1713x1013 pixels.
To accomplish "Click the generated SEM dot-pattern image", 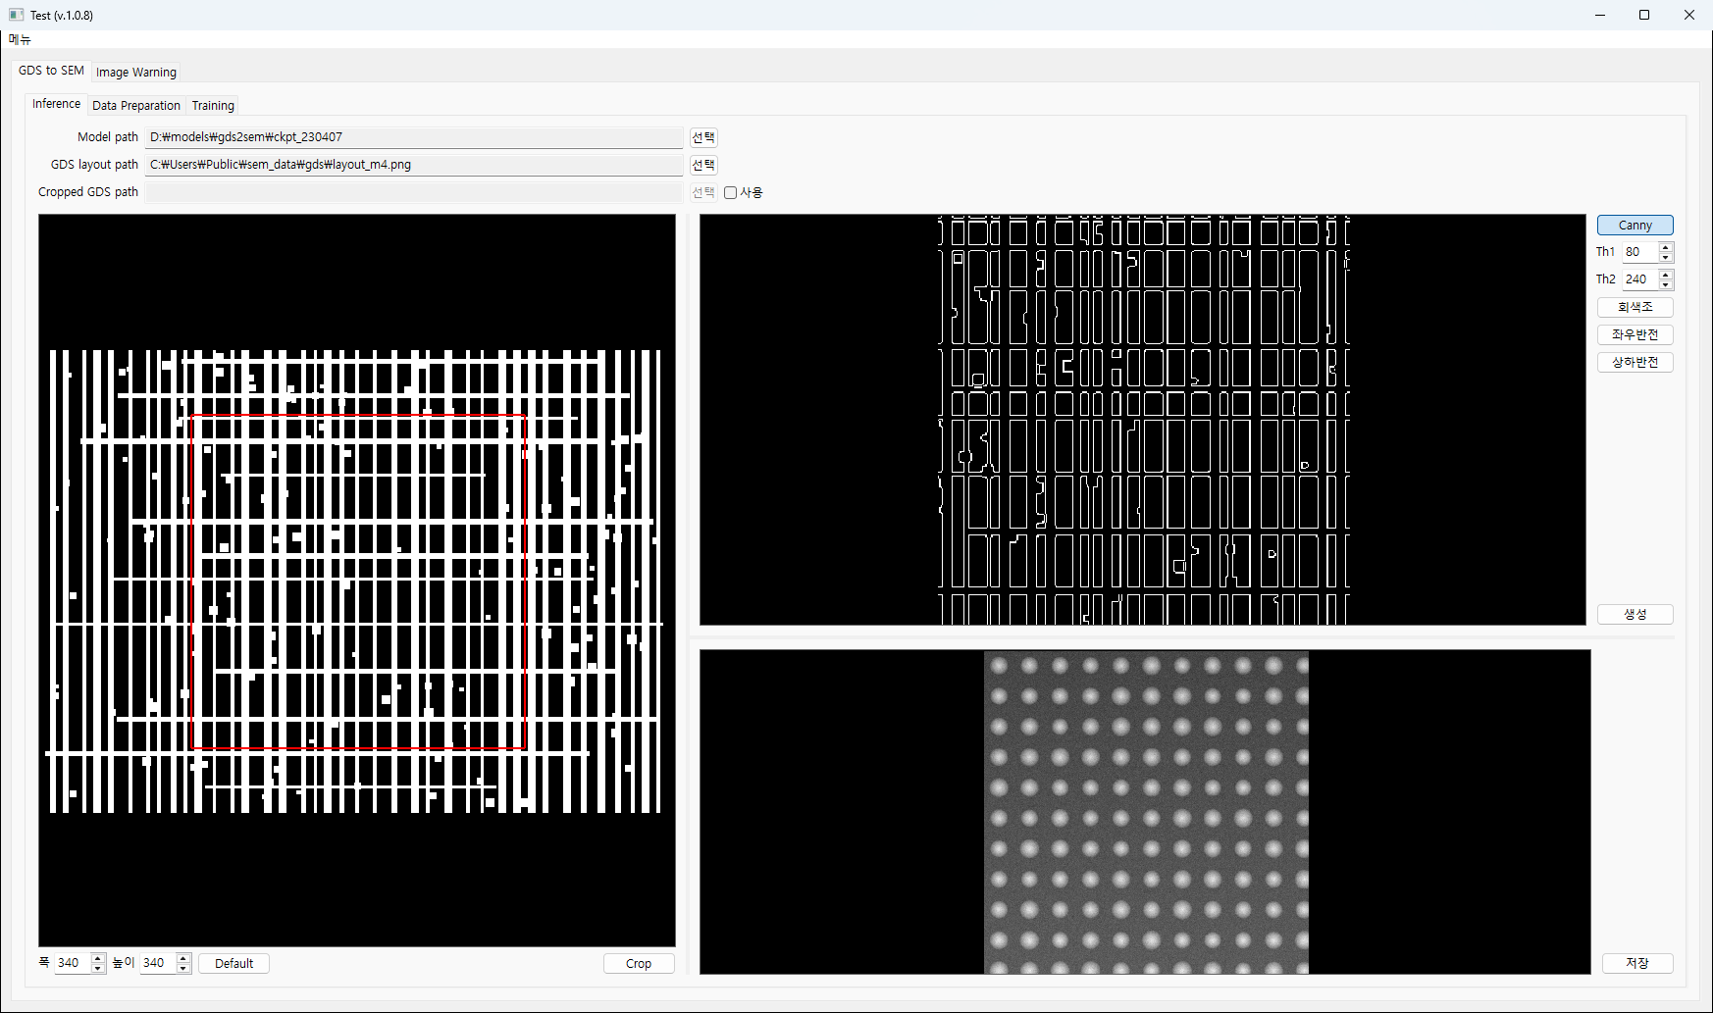I will click(x=1146, y=812).
